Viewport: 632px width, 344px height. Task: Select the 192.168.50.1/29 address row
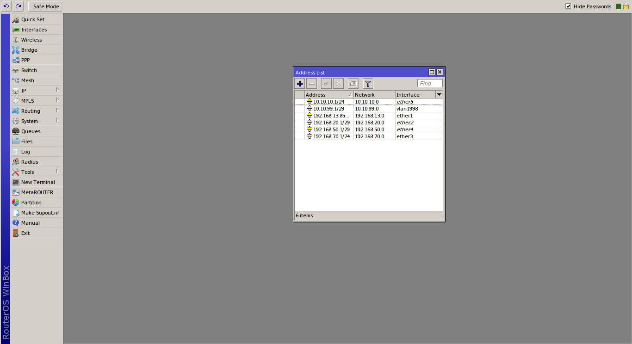368,129
